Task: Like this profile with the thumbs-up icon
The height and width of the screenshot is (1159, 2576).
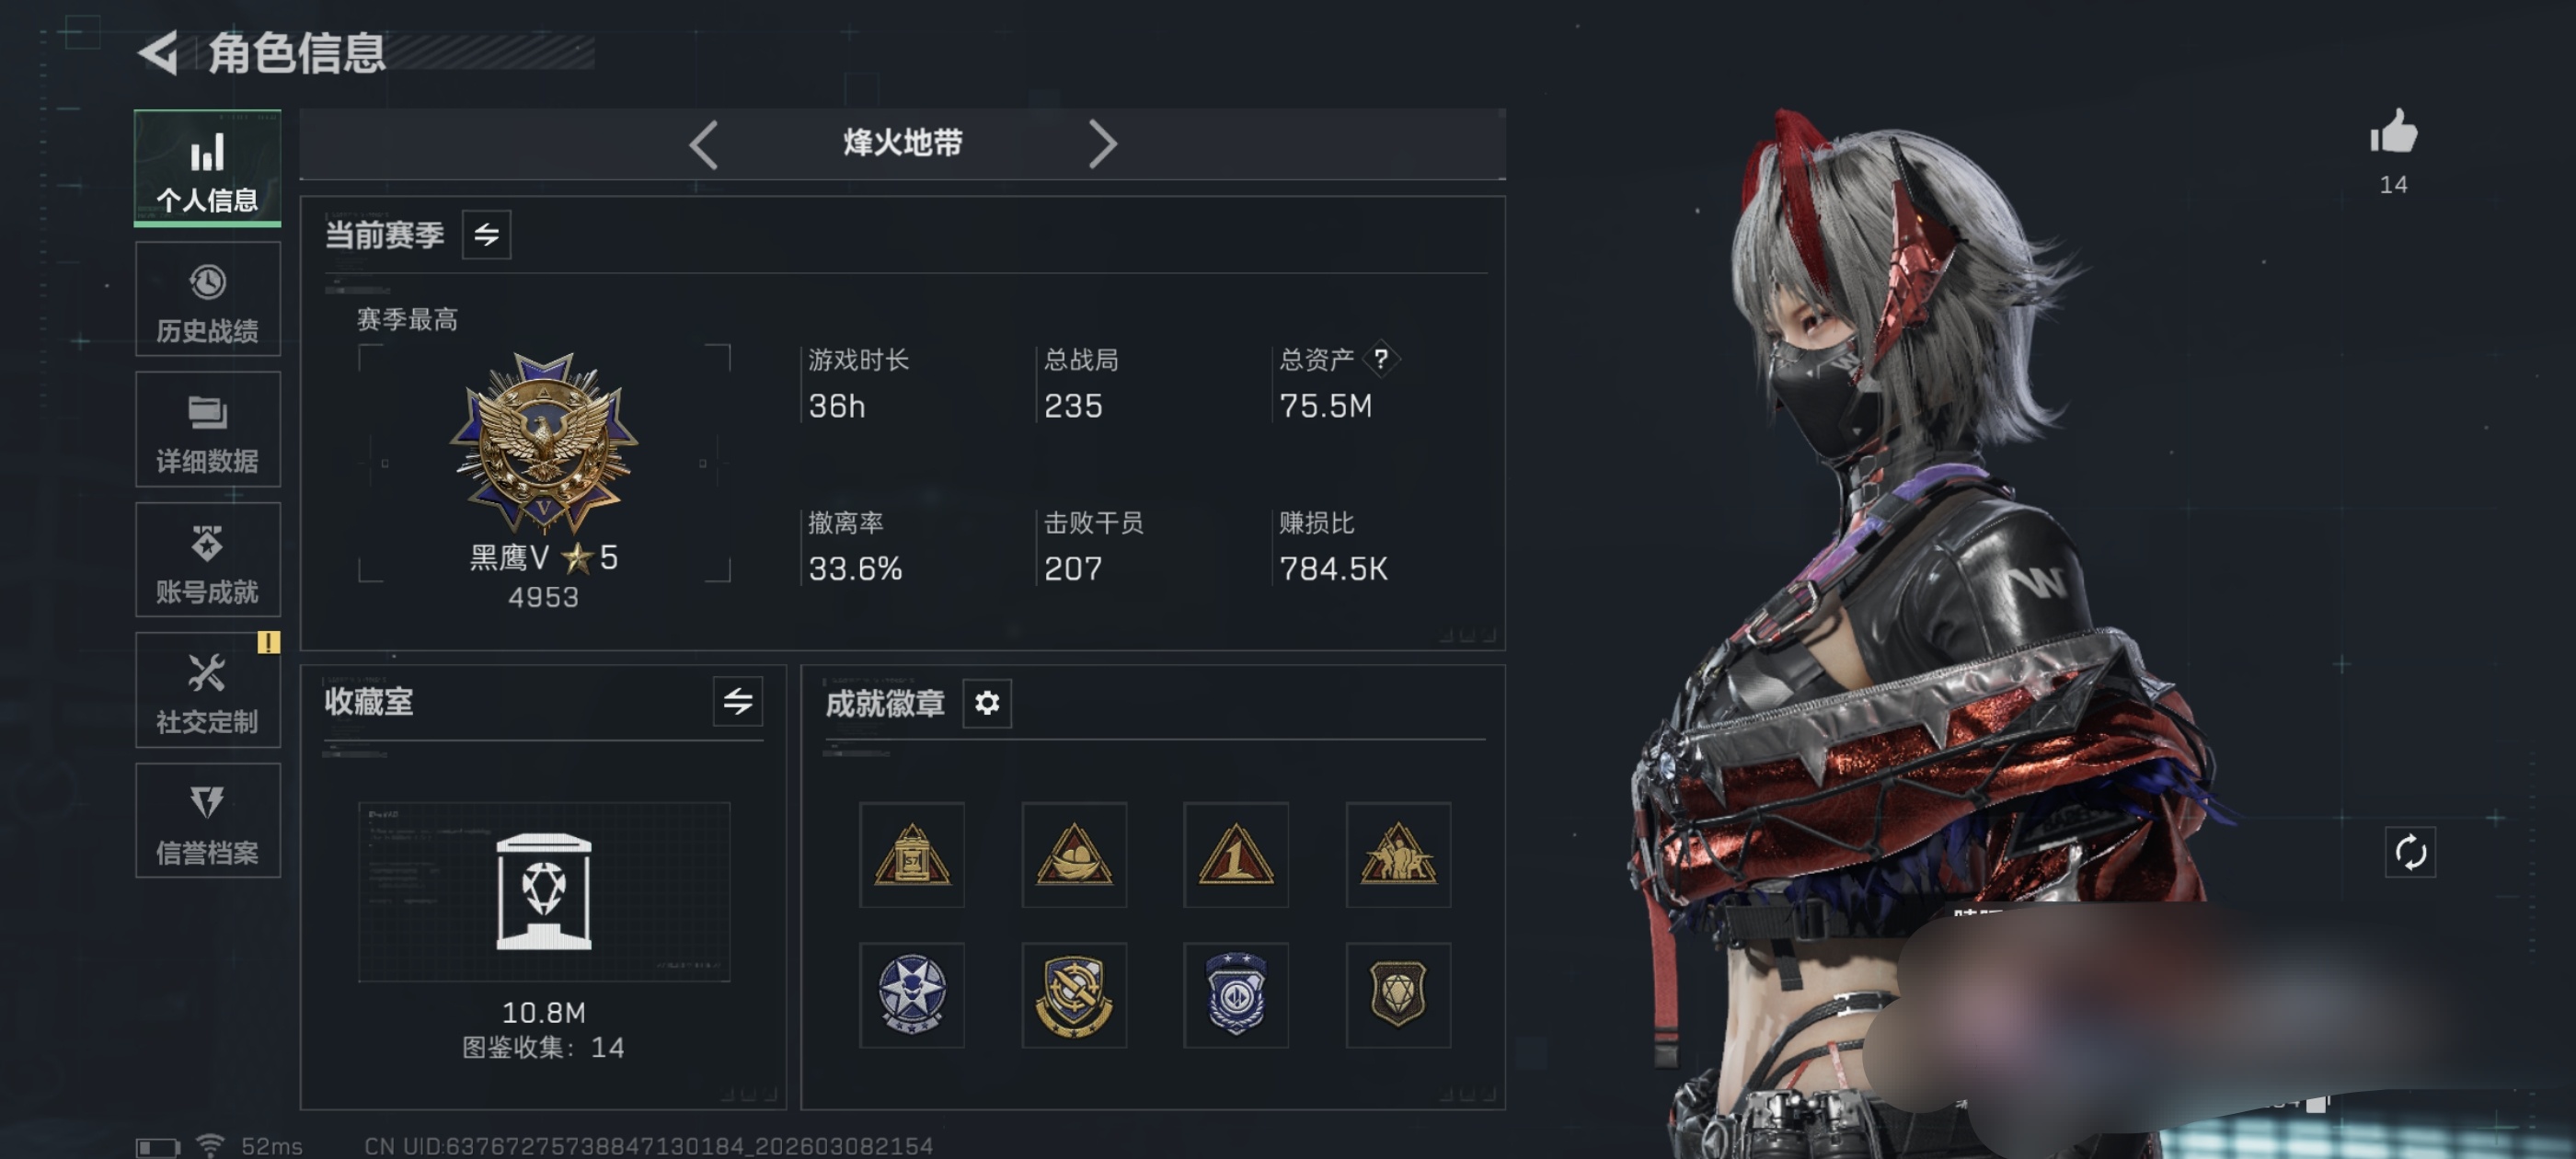Action: coord(2393,132)
